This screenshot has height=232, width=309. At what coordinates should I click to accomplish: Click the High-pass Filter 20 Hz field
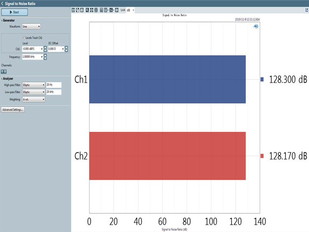pos(54,85)
